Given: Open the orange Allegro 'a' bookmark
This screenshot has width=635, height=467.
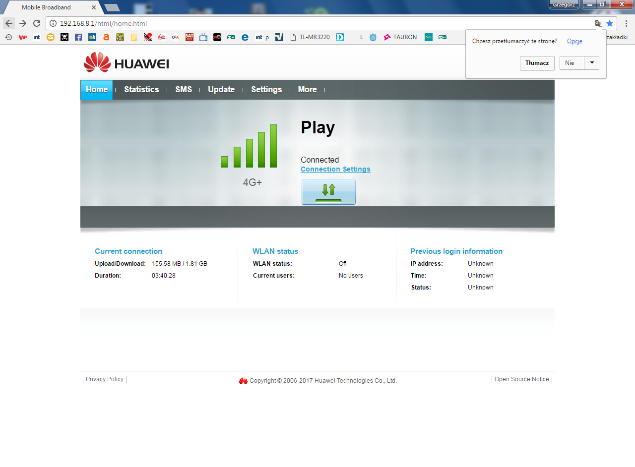Looking at the screenshot, I should [x=106, y=37].
